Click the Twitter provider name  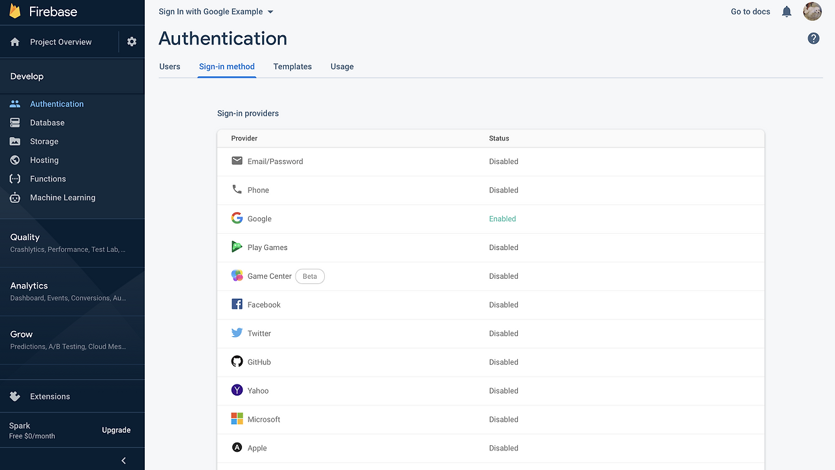click(259, 334)
